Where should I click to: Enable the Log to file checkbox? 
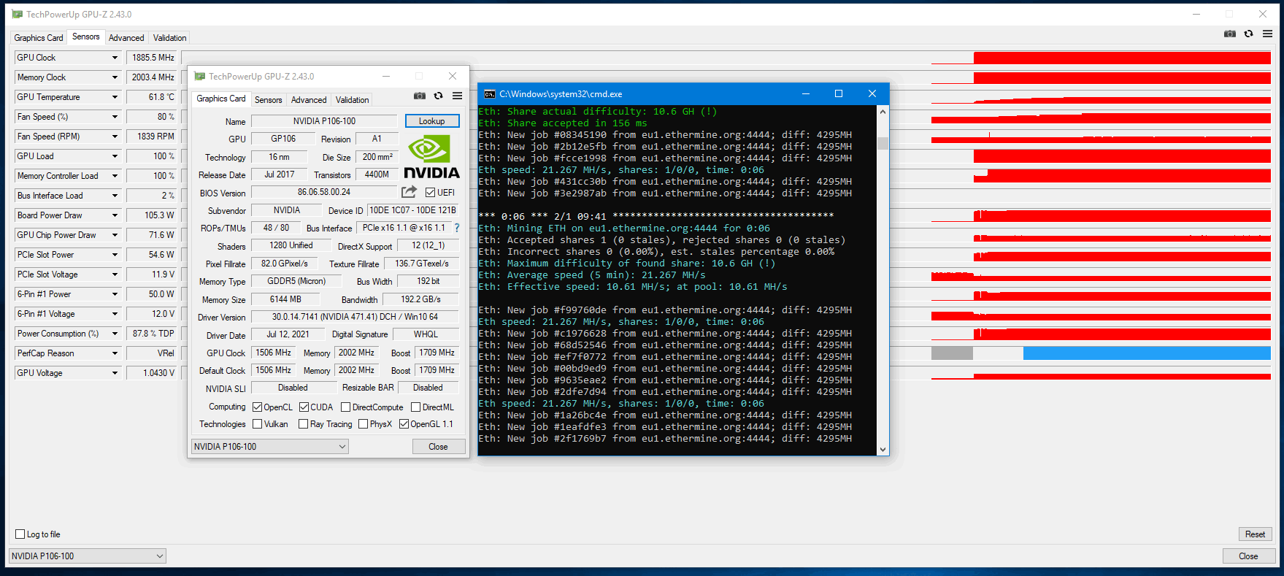(20, 534)
